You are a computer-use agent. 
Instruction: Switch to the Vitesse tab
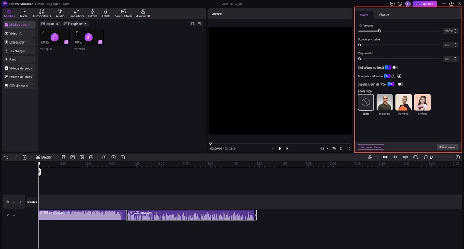[384, 14]
